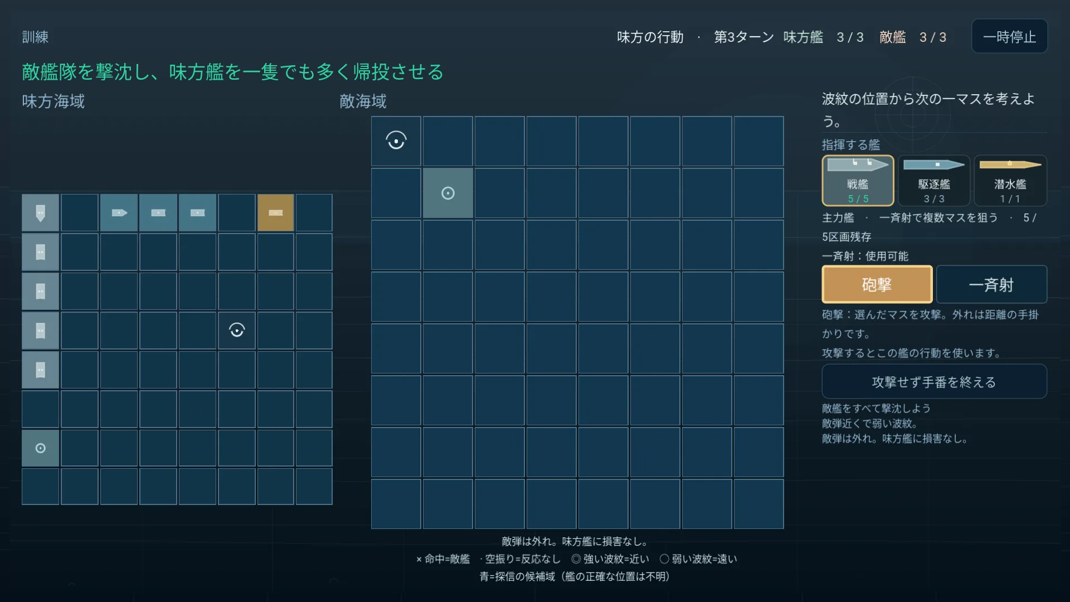Viewport: 1070px width, 602px height.
Task: Click the 味方海域 friendly waters heading
Action: click(53, 101)
